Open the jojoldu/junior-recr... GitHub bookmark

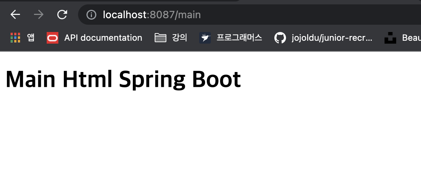click(x=323, y=38)
